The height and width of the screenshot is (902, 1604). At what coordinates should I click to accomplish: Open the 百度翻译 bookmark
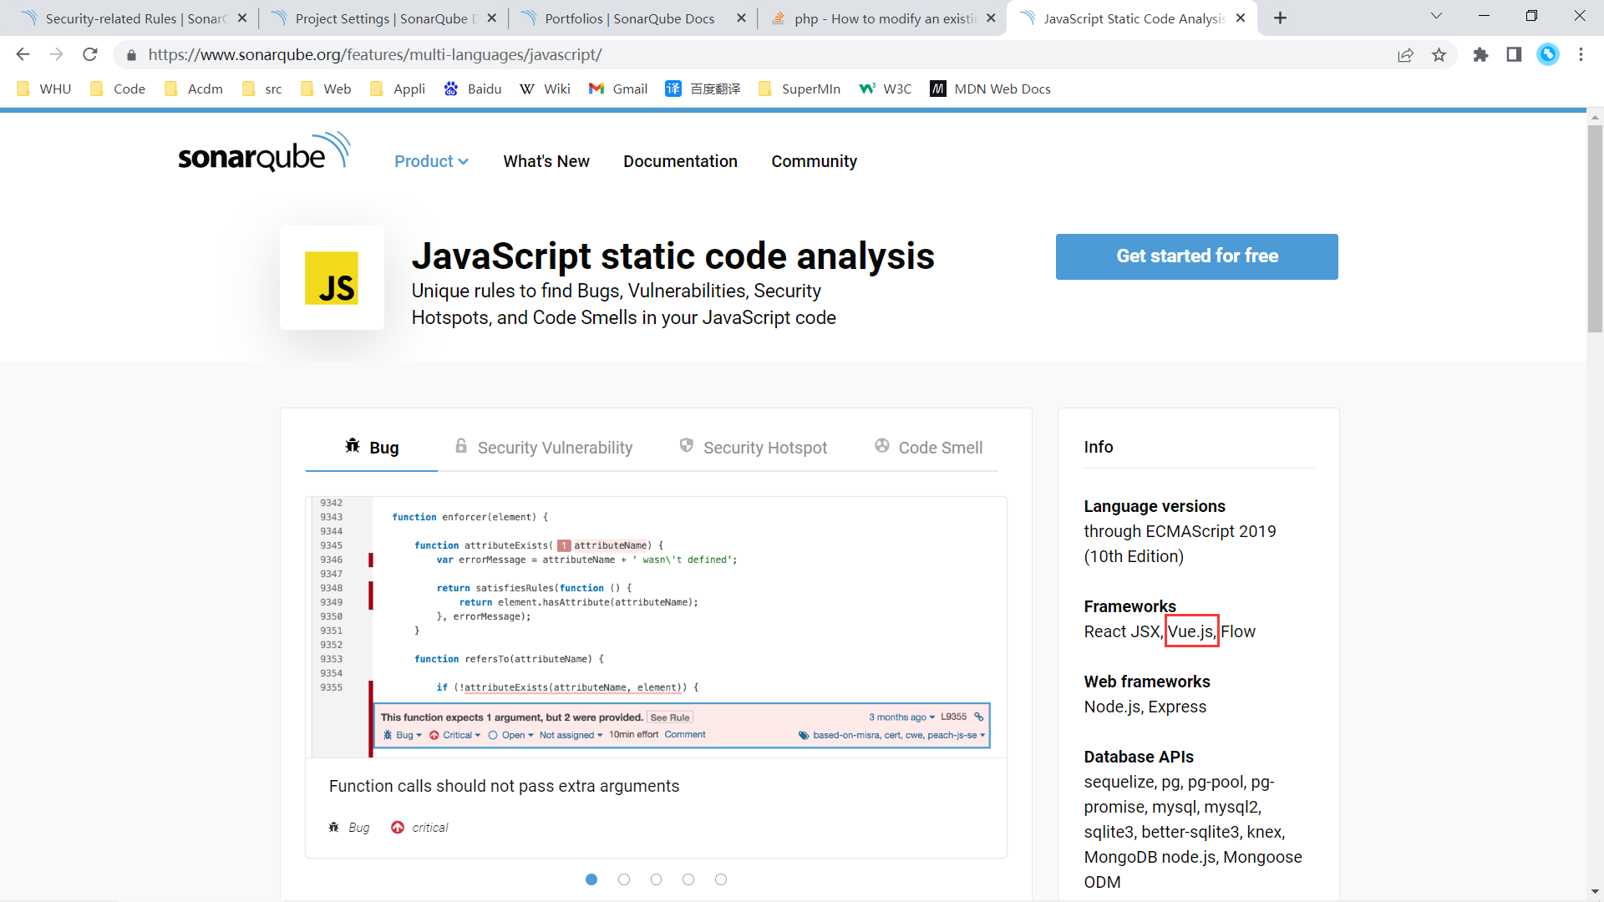point(703,89)
